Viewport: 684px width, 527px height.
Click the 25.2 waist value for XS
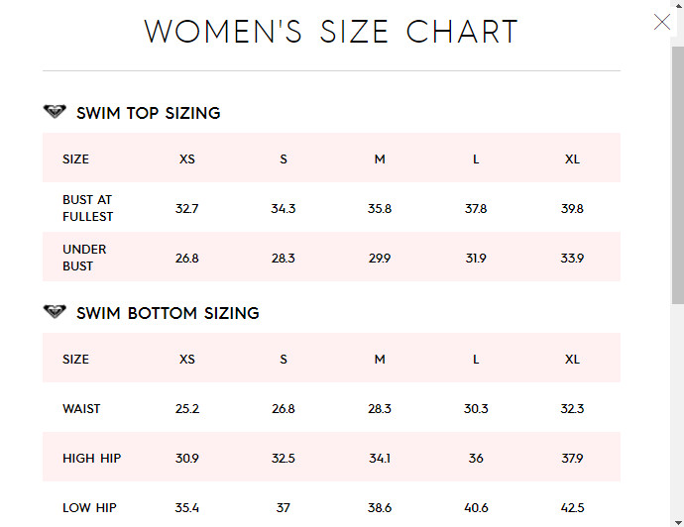point(187,409)
